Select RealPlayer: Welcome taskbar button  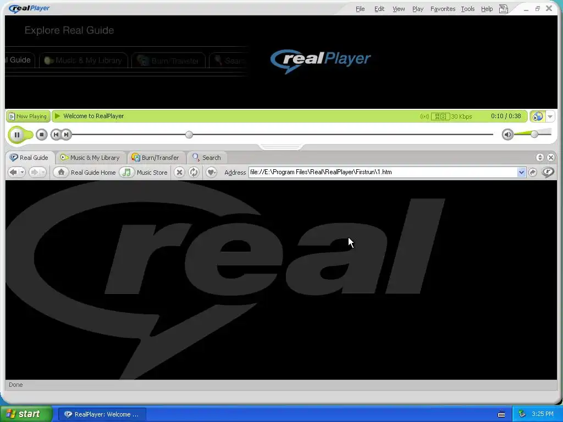tap(102, 414)
